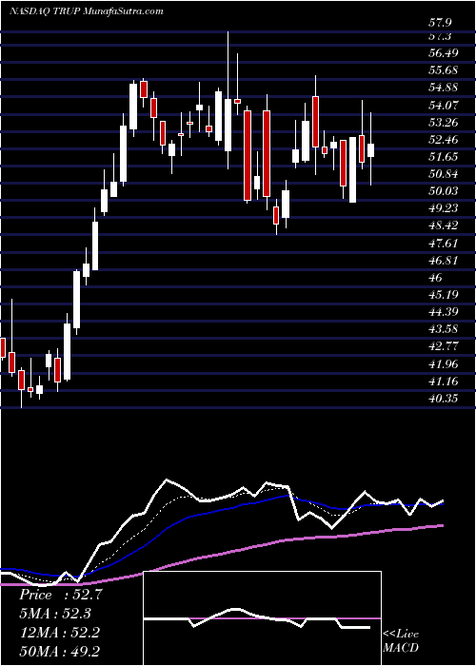Click the 47.61 price axis label
476x666 pixels.
point(444,244)
